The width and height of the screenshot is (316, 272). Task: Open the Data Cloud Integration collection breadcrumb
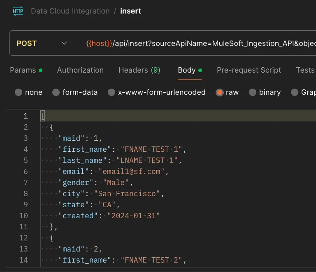(x=70, y=11)
